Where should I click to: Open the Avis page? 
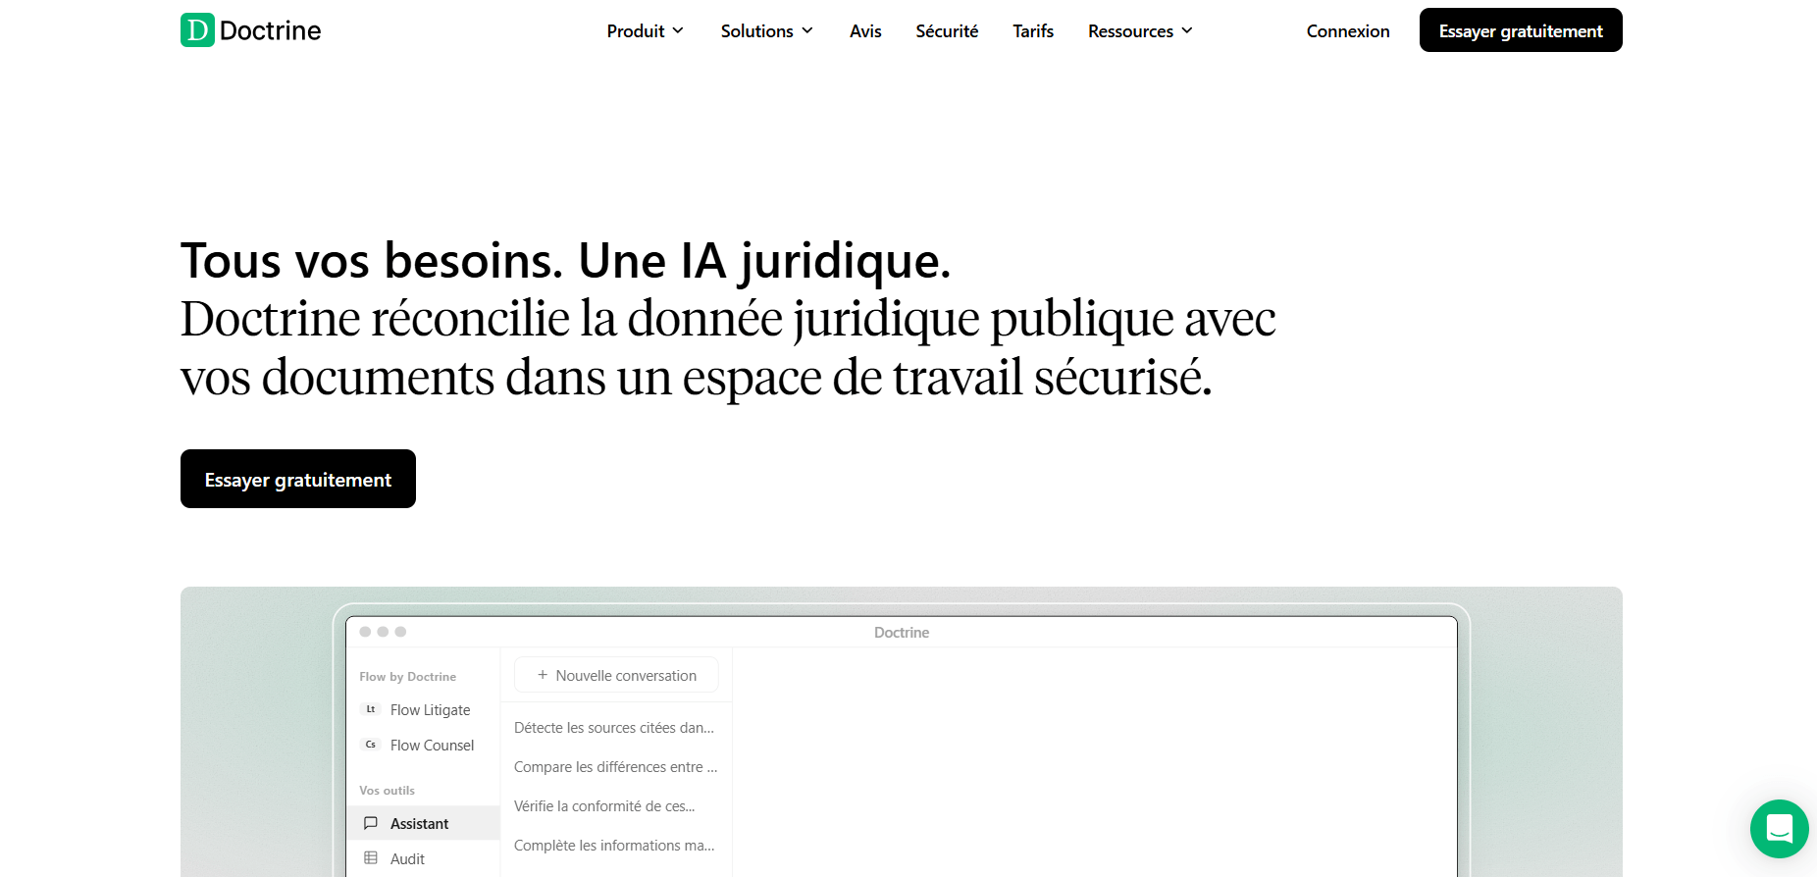pyautogui.click(x=865, y=31)
